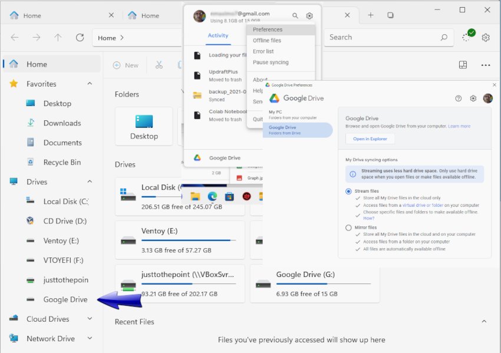
Task: Open the help icon in Google Drive Preferences
Action: tap(459, 99)
